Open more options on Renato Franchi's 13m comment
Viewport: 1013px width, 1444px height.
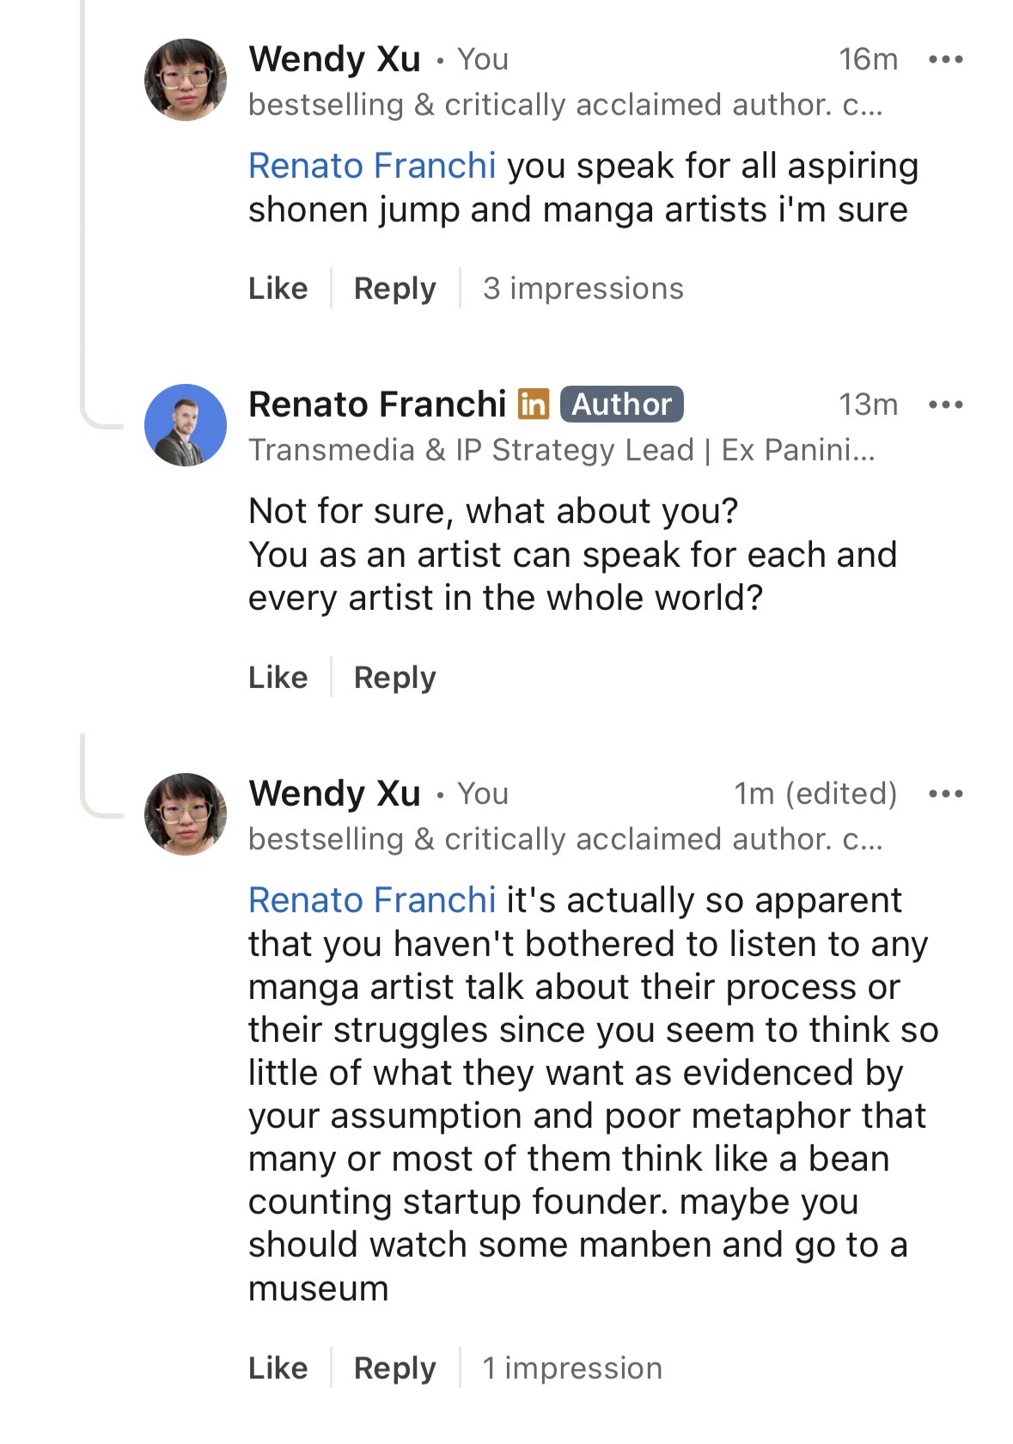pyautogui.click(x=946, y=405)
